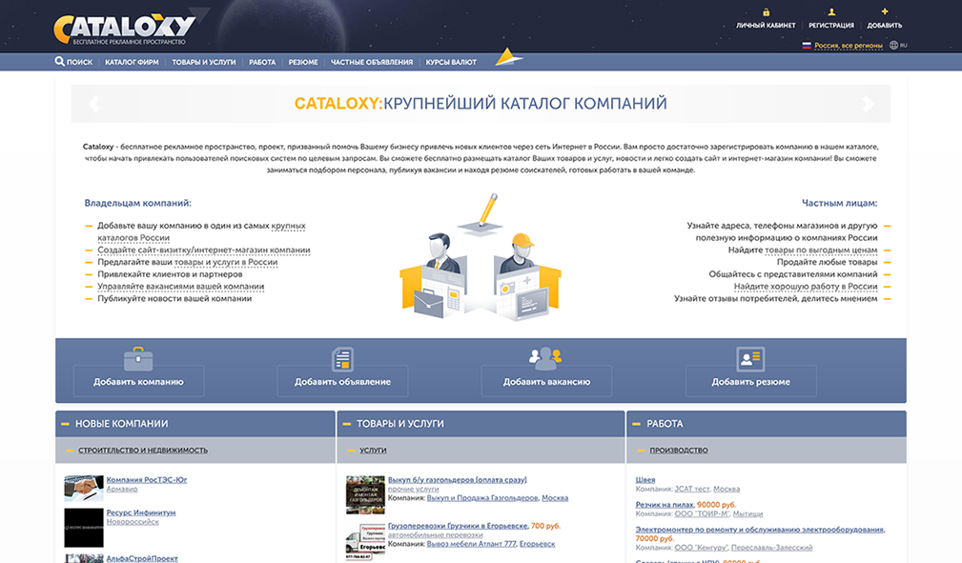Click the Мытищи city link
Viewport: 962px width, 563px height.
747,513
